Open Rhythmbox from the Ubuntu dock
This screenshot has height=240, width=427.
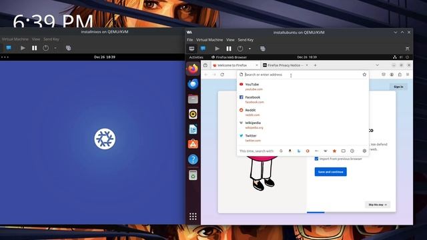pyautogui.click(x=193, y=114)
